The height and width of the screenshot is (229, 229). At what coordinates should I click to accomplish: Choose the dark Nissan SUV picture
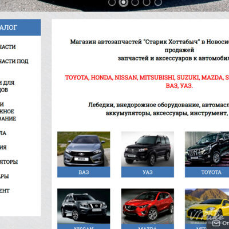(84, 206)
